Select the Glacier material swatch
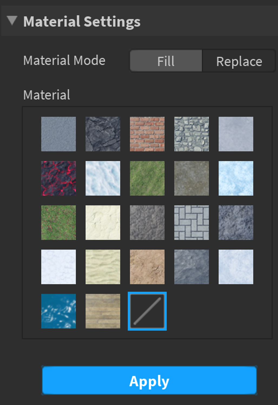 103,178
